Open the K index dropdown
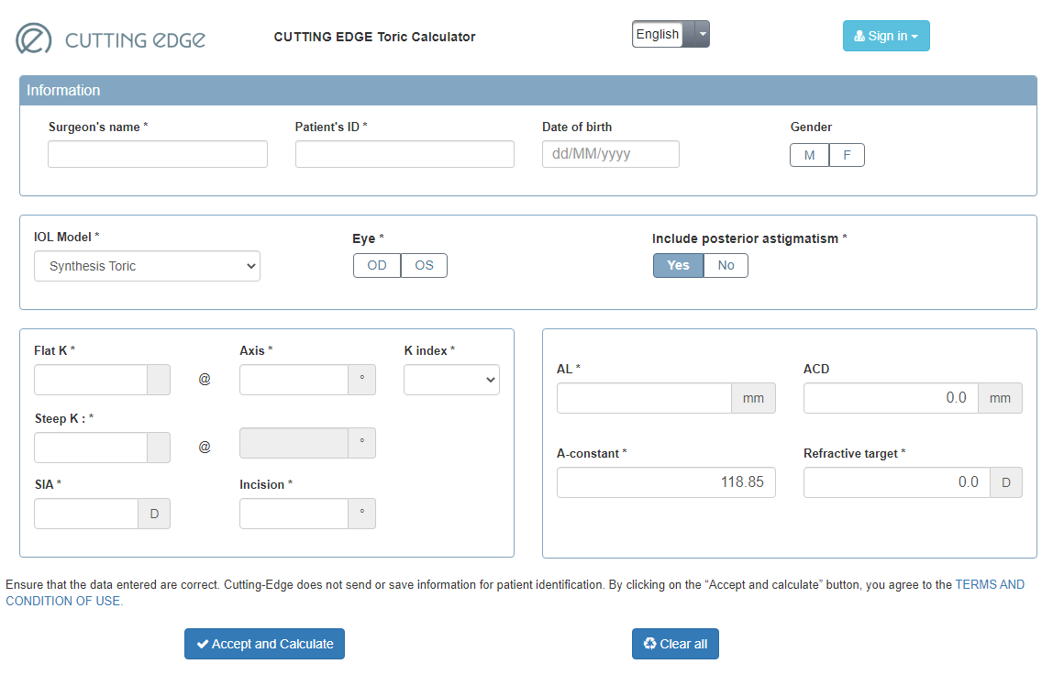1053x686 pixels. 451,380
